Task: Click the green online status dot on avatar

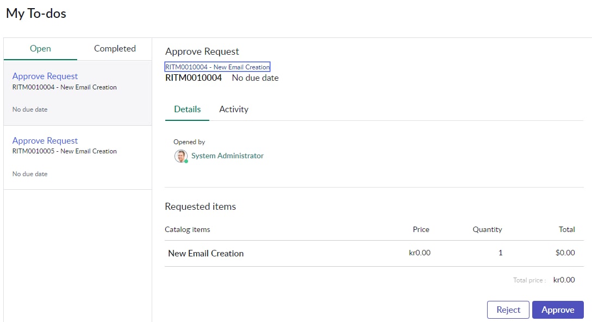Action: (186, 161)
